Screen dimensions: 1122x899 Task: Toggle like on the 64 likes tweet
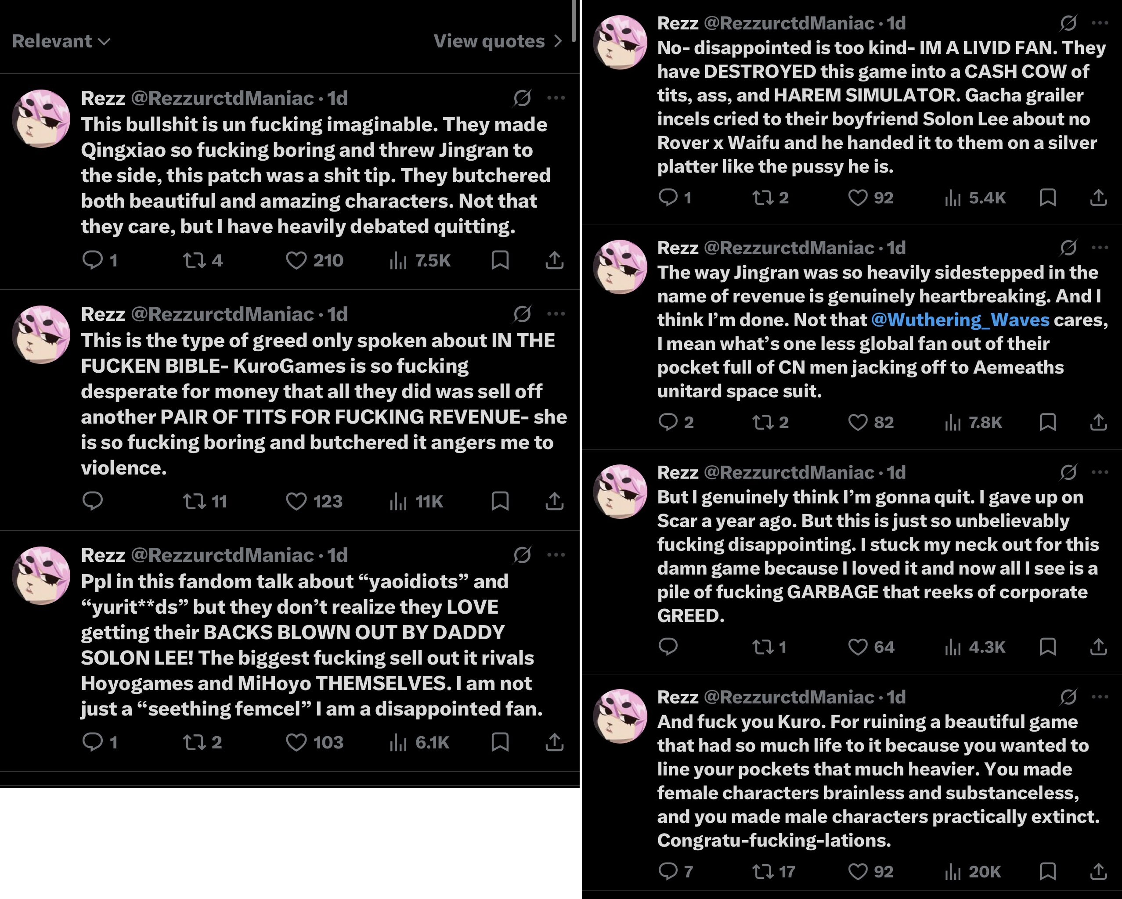(858, 647)
